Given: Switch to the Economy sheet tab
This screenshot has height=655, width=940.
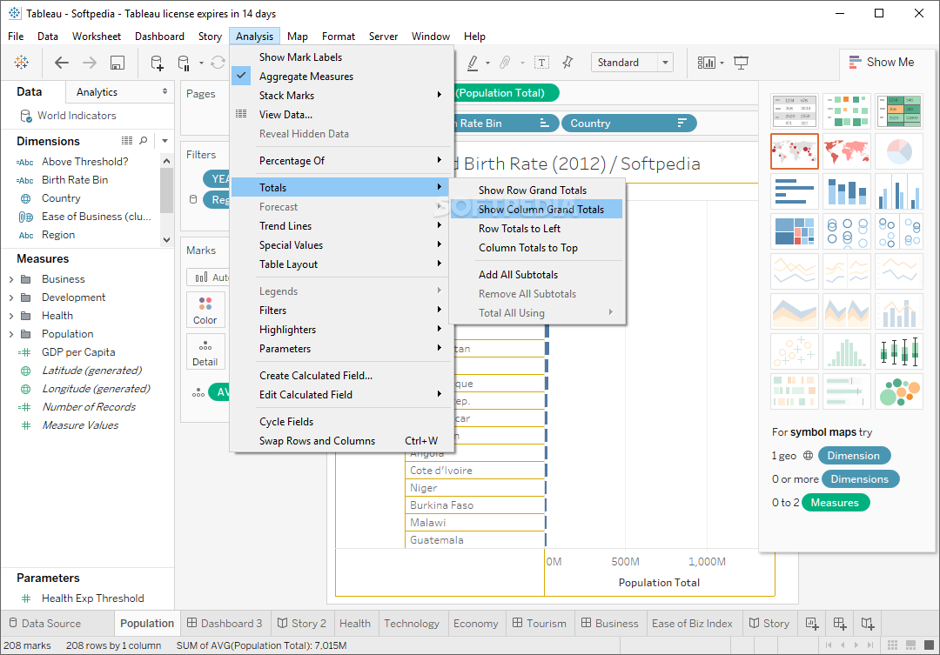Looking at the screenshot, I should [x=475, y=623].
